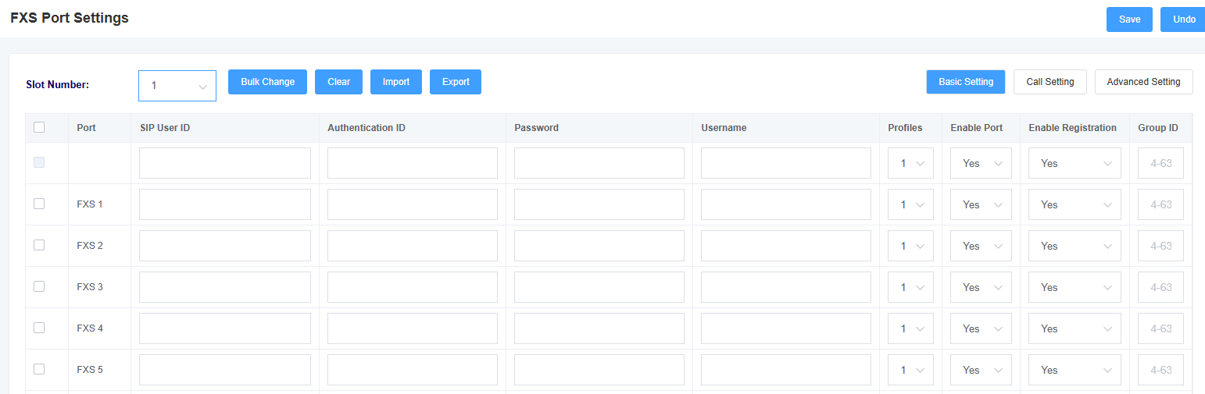Open the Bulk Change dialog
The height and width of the screenshot is (394, 1205).
[x=267, y=82]
